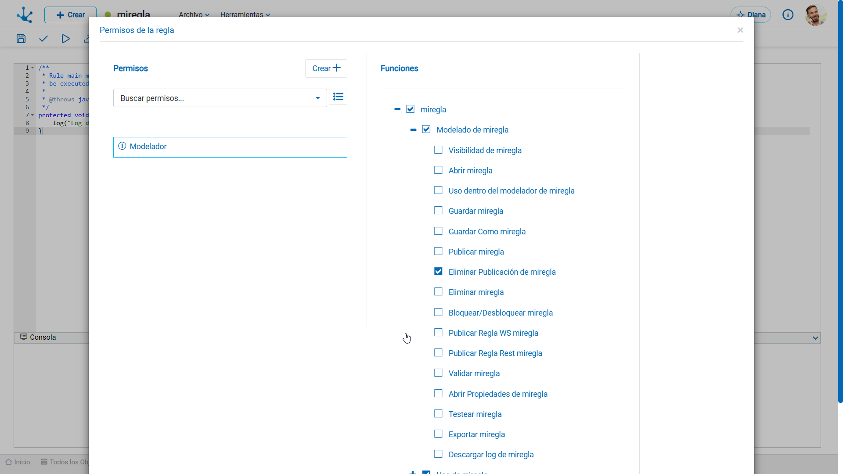Image resolution: width=843 pixels, height=474 pixels.
Task: Check Publicar Regla Rest miregla
Action: (438, 352)
